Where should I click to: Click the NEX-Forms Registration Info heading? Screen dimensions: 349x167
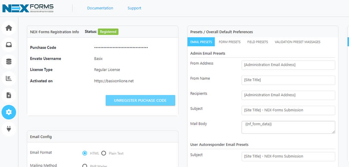[x=55, y=32]
